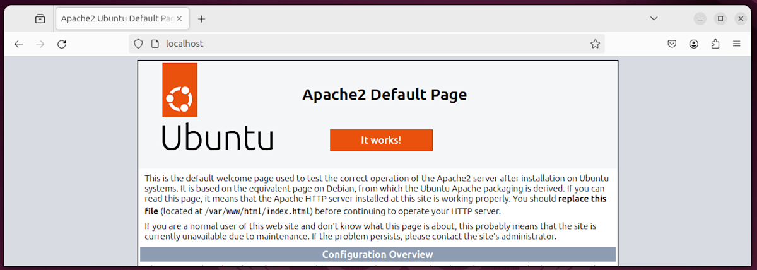The height and width of the screenshot is (270, 757).
Task: Click the Apache2 Default Page heading
Action: coord(385,95)
